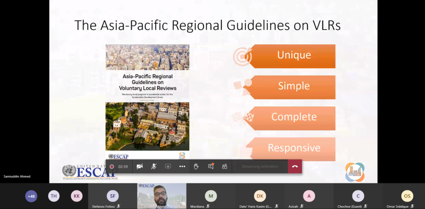Click Mardiana's participant tile
This screenshot has height=209, width=425.
(x=211, y=196)
